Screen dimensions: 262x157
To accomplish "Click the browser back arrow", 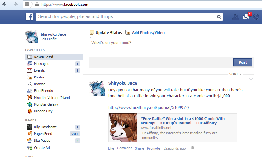I will (x=5, y=5).
